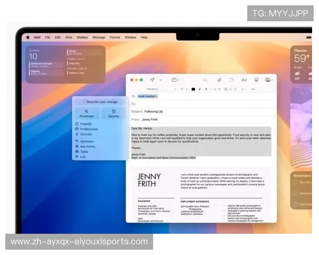Image resolution: width=319 pixels, height=255 pixels.
Task: Choose the Professional tone option
Action: (87, 129)
